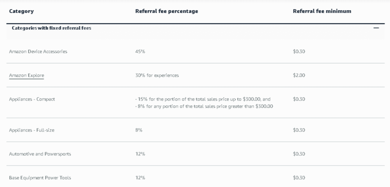Click the '15% for the portion' fee line
The image size is (390, 187).
(203, 99)
